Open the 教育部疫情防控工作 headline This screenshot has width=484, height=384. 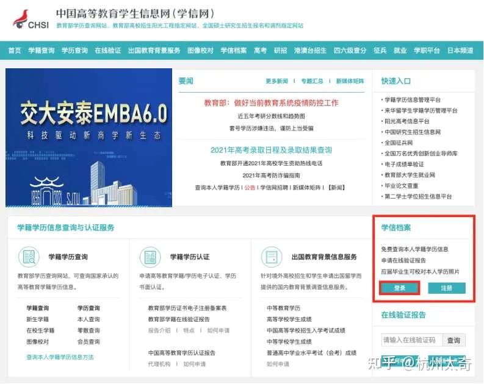(272, 102)
